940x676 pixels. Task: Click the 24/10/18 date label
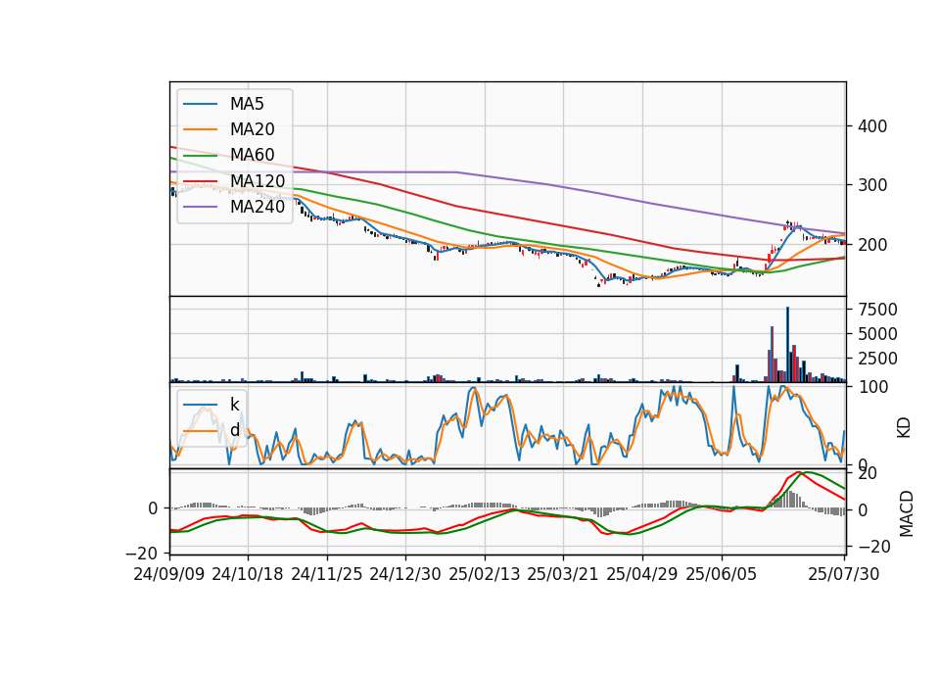click(x=248, y=574)
